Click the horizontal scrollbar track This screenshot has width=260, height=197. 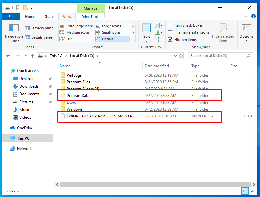pos(155,184)
